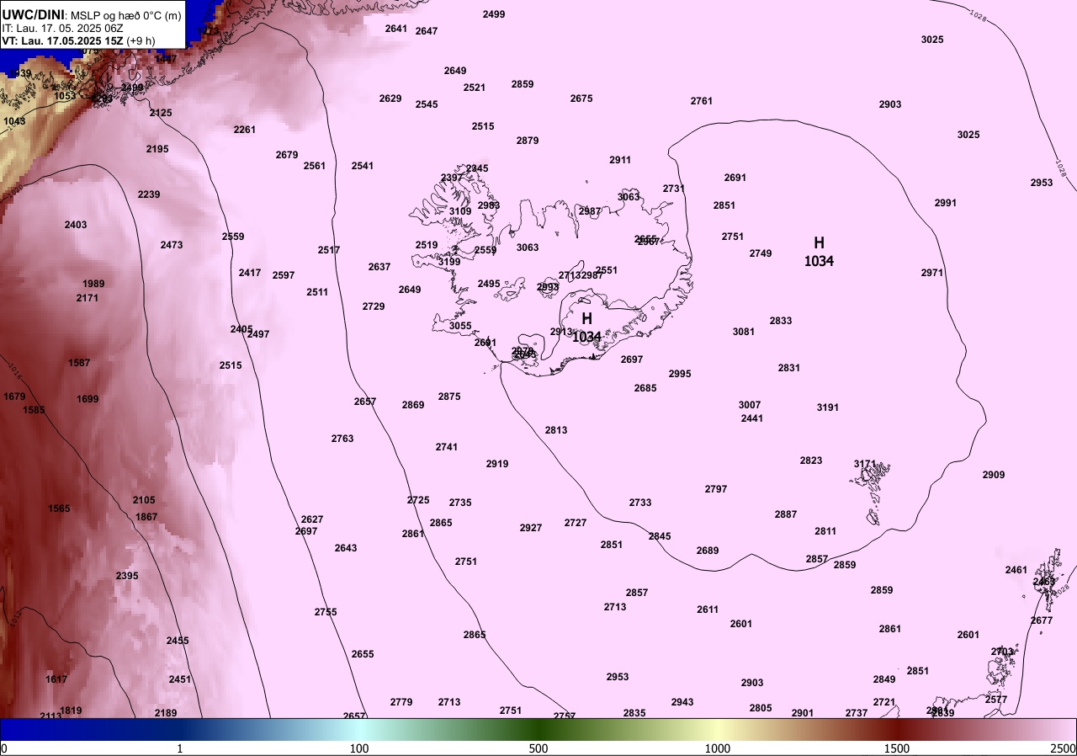Click the freezing level value 2879
The height and width of the screenshot is (756, 1077).
tap(528, 141)
